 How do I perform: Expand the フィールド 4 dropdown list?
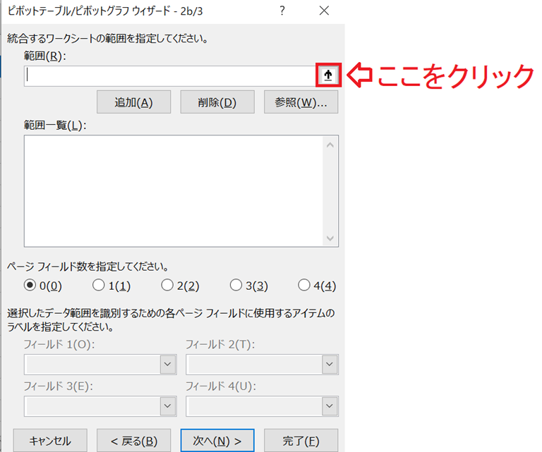click(330, 406)
